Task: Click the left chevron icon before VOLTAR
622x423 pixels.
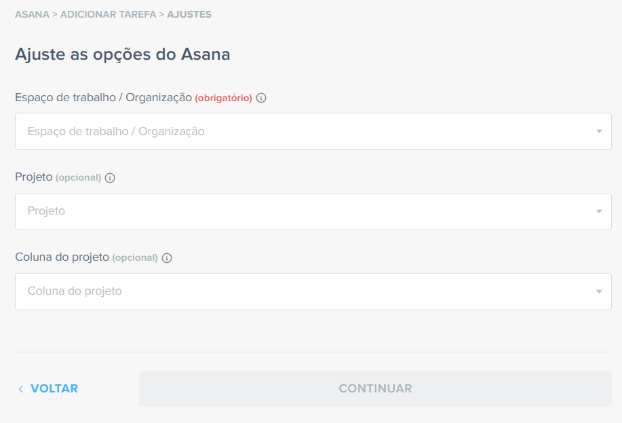Action: tap(21, 389)
